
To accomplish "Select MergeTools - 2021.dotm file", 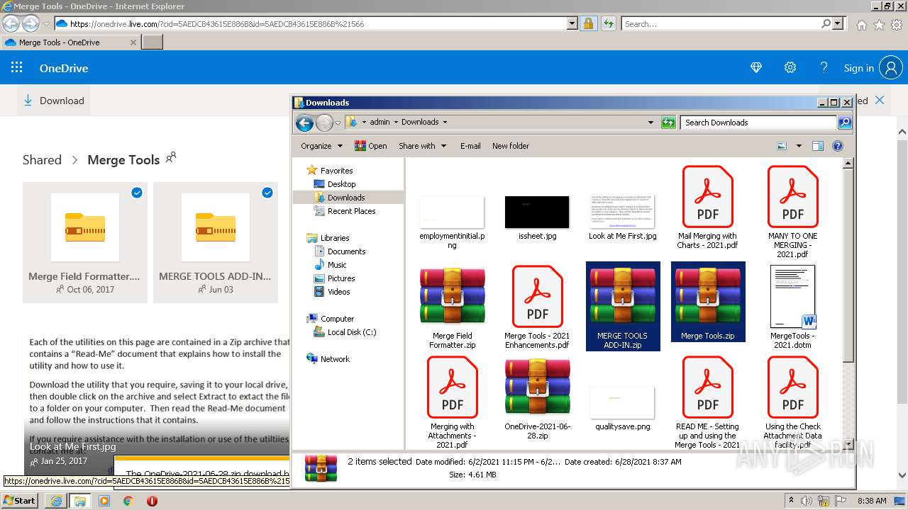I will point(792,307).
